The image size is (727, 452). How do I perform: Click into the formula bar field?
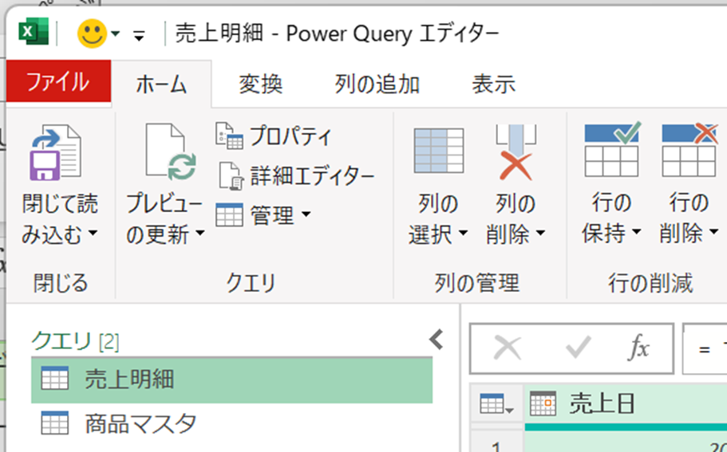(x=705, y=348)
